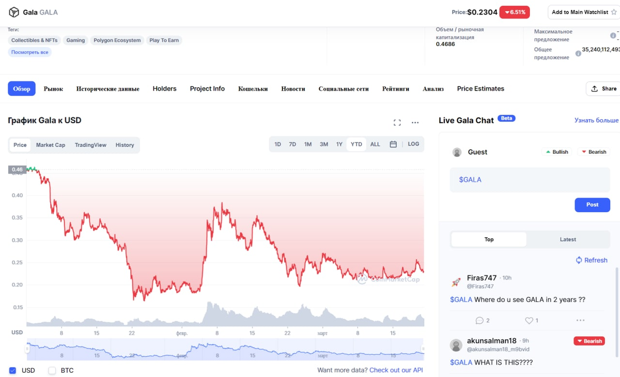Viewport: 620px width, 377px height.
Task: Switch to History chart tab
Action: point(125,145)
